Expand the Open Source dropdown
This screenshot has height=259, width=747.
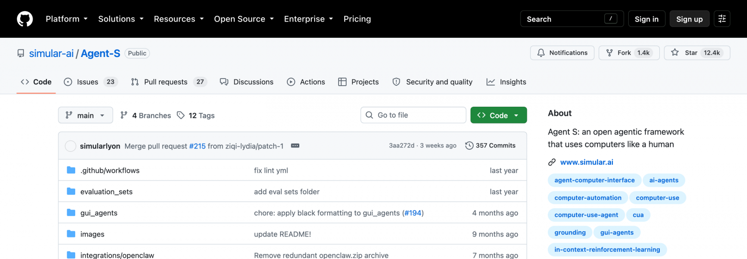(x=244, y=19)
